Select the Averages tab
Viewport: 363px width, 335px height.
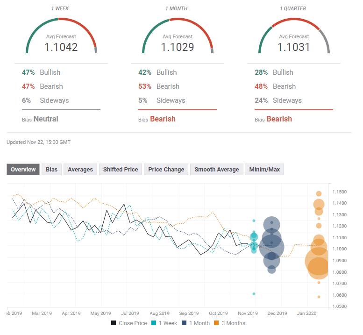(80, 170)
